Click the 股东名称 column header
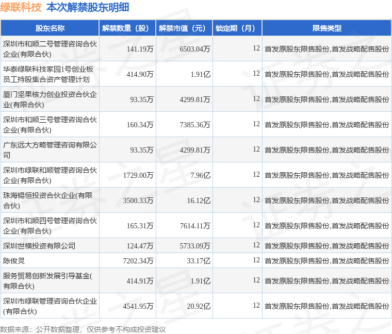This screenshot has height=334, width=392. [x=50, y=28]
